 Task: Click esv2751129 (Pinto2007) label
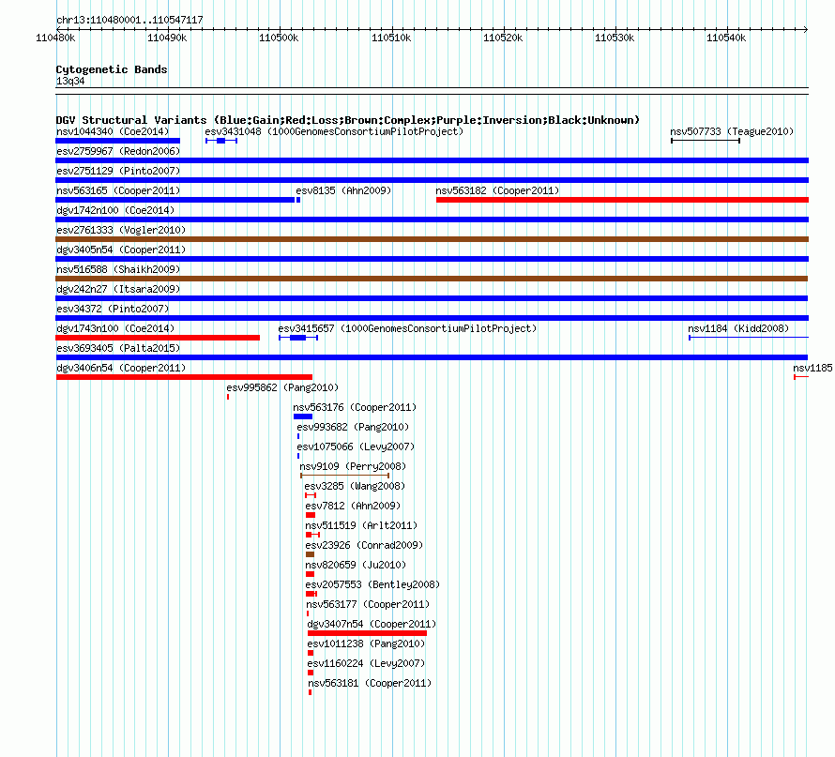[118, 171]
